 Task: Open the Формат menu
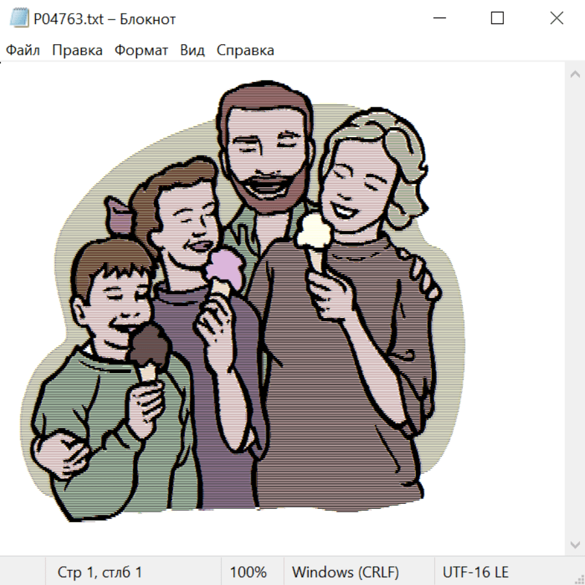[x=141, y=51]
